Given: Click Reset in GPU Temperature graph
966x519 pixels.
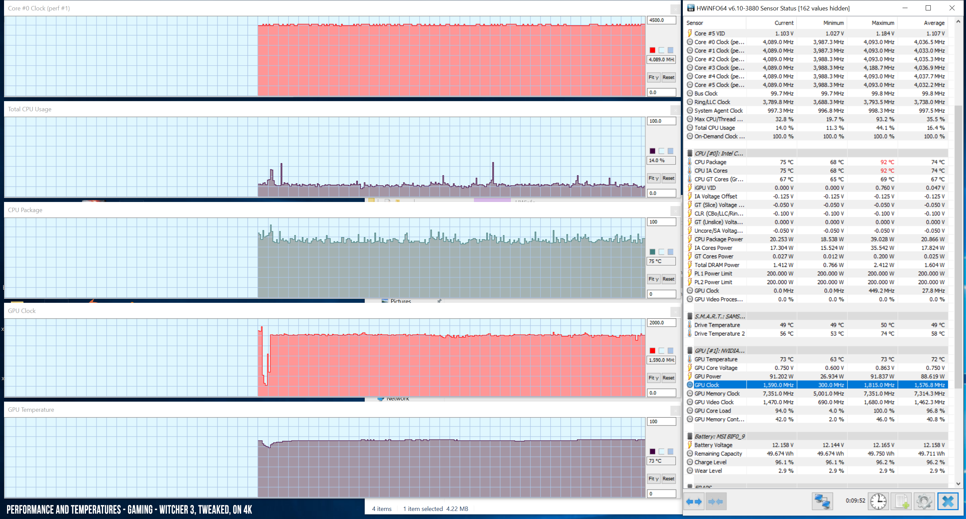Looking at the screenshot, I should 668,478.
